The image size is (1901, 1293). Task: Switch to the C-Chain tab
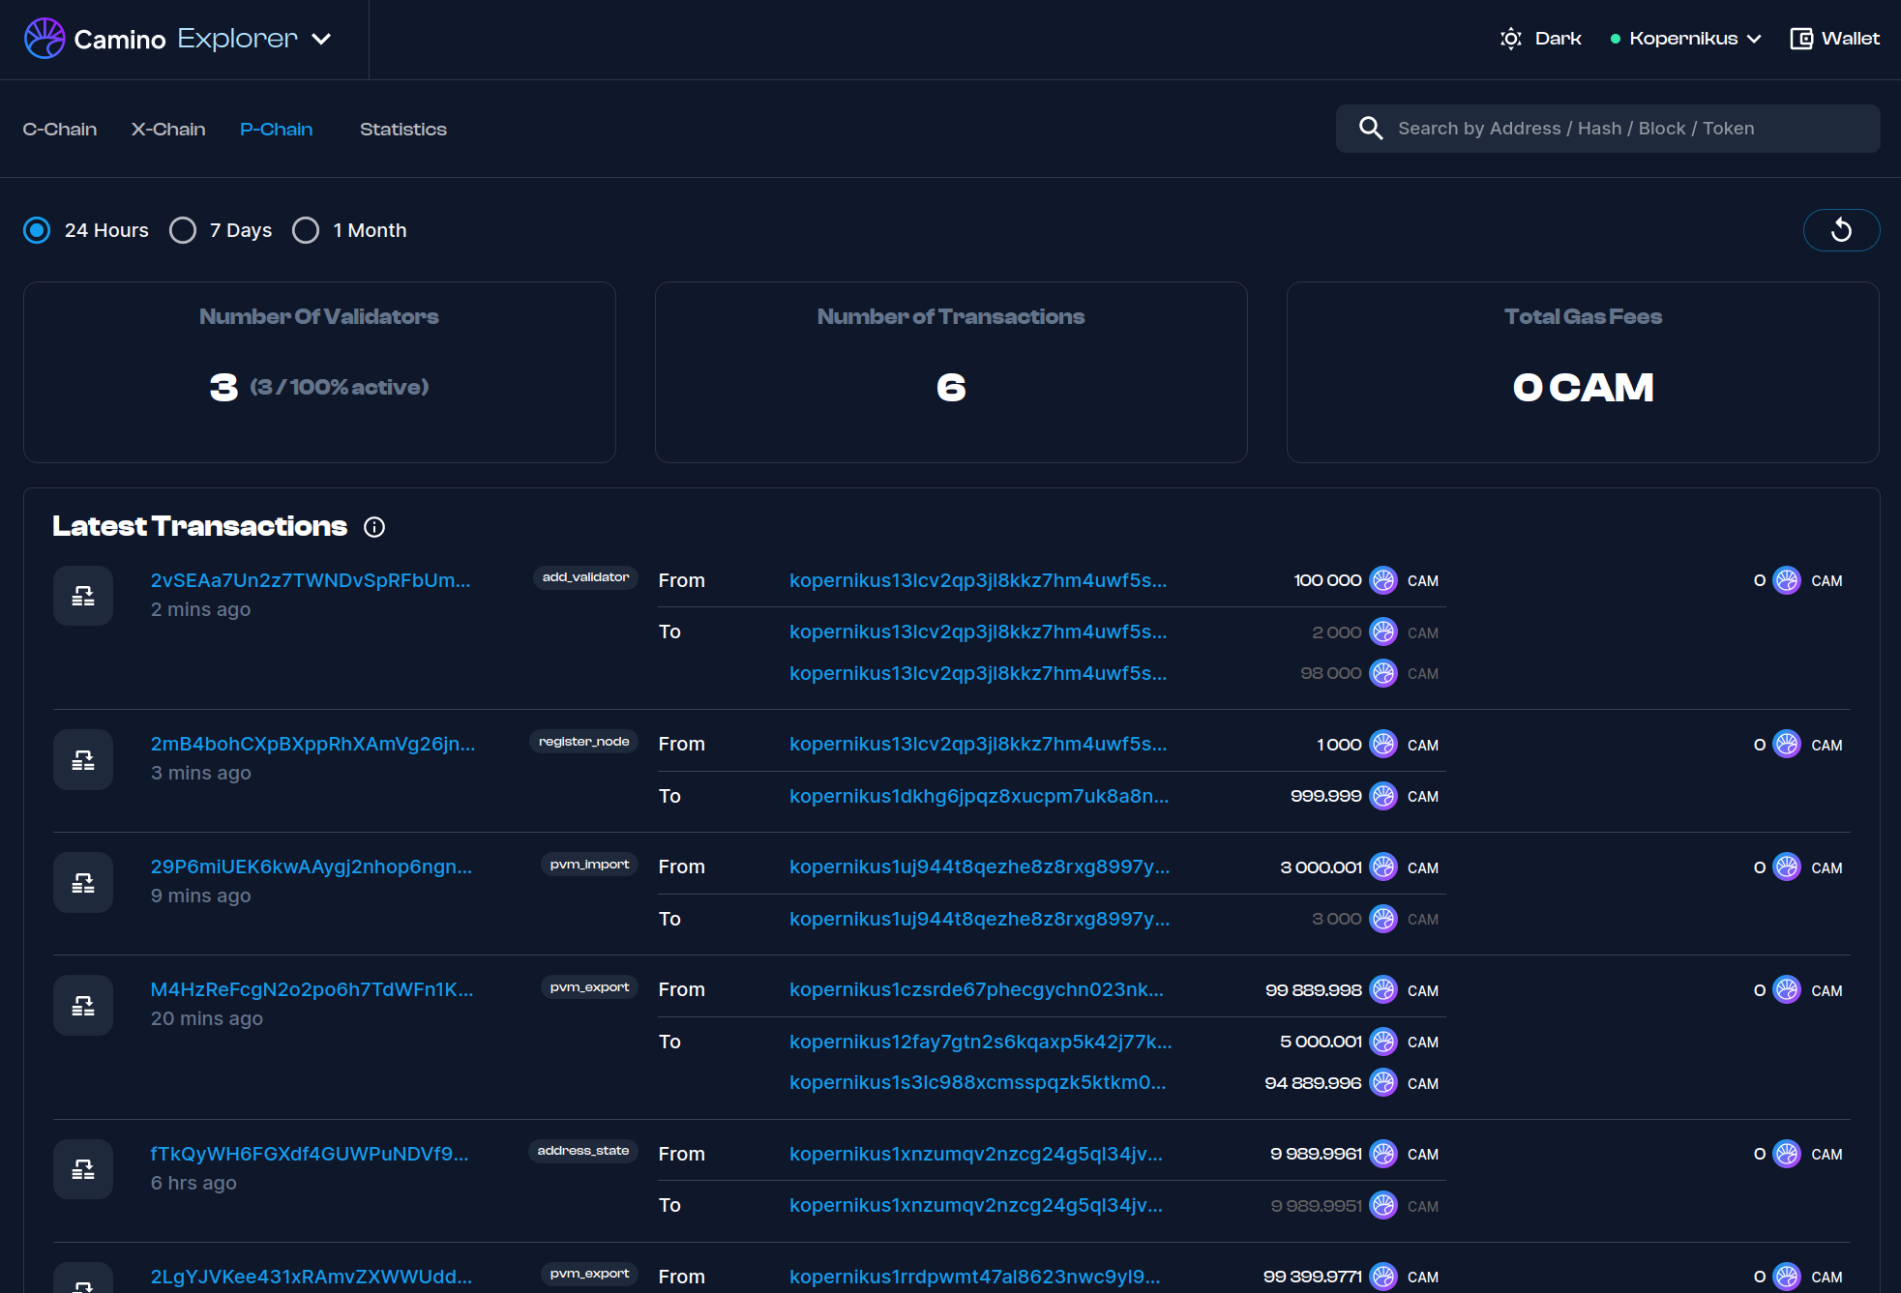[x=60, y=130]
